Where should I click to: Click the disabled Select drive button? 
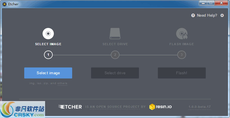pyautogui.click(x=115, y=73)
